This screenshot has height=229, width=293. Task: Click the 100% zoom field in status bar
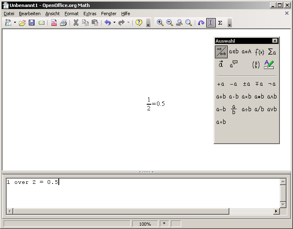pyautogui.click(x=145, y=224)
